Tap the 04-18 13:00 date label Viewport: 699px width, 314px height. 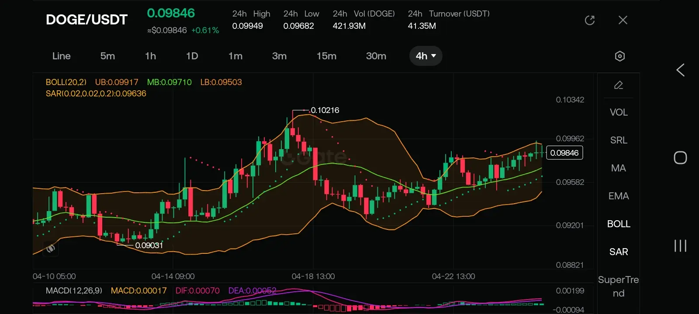[313, 276]
